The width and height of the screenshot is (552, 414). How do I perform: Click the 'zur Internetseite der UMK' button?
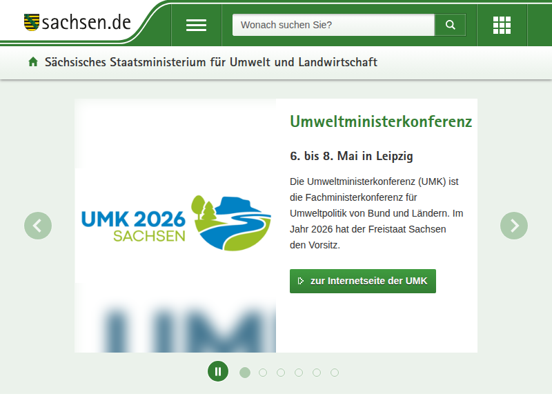tap(363, 281)
